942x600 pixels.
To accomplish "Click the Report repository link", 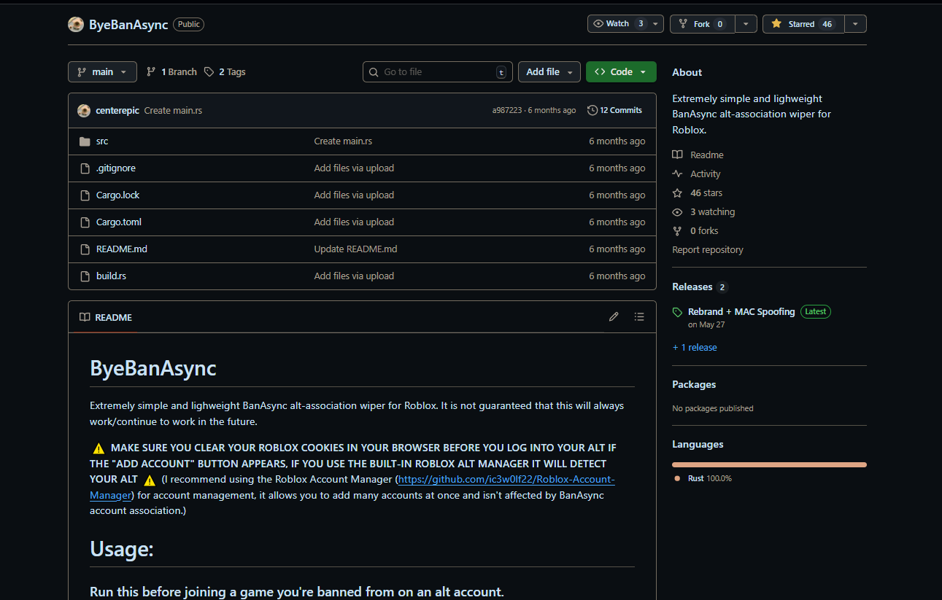I will coord(707,250).
